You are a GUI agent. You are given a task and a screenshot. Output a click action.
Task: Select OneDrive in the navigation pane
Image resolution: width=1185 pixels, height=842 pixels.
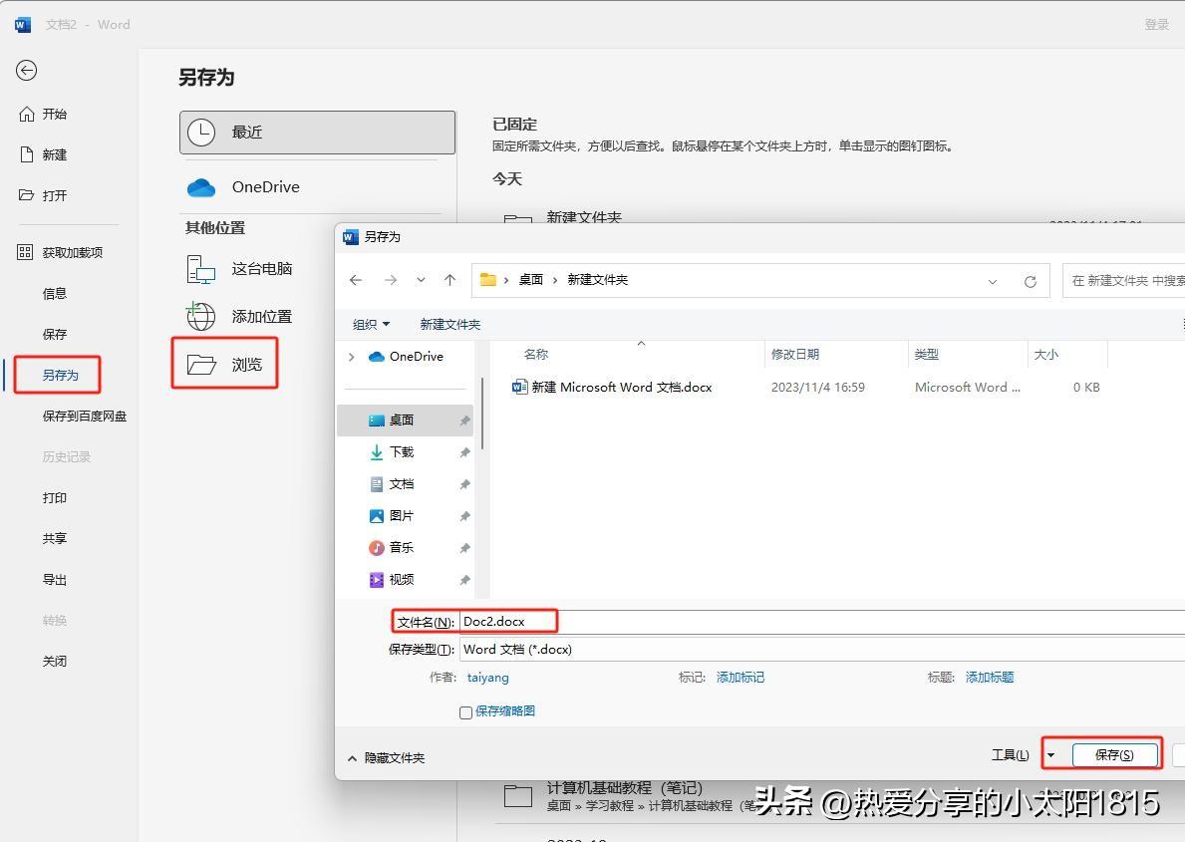(x=407, y=357)
